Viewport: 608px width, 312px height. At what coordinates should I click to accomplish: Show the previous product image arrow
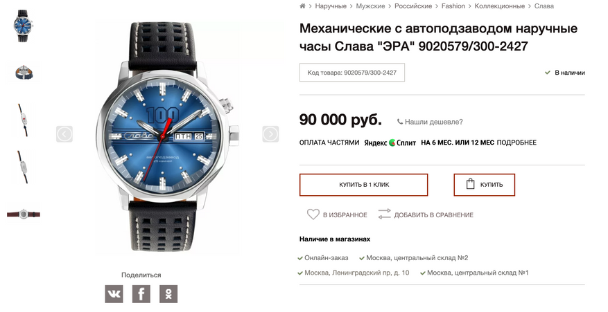(64, 134)
